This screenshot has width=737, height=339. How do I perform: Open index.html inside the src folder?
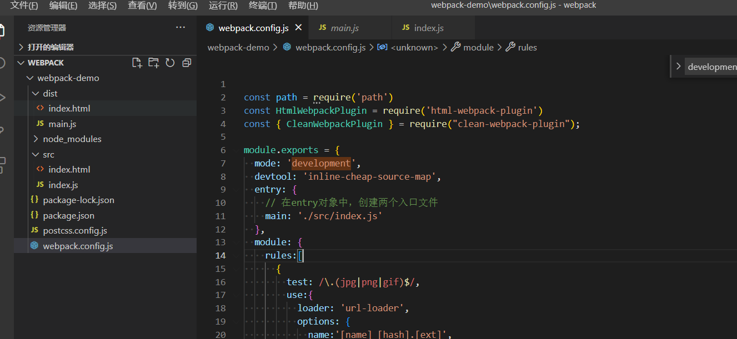point(106,170)
